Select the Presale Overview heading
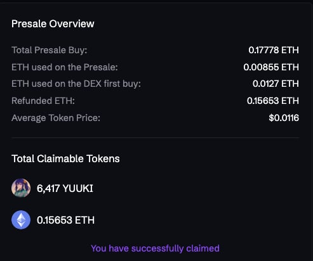The width and height of the screenshot is (313, 261). (53, 23)
